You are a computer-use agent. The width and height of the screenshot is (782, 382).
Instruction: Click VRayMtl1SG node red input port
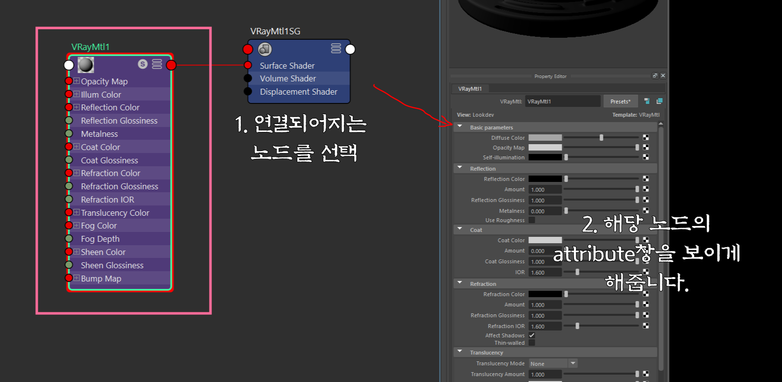click(x=248, y=49)
